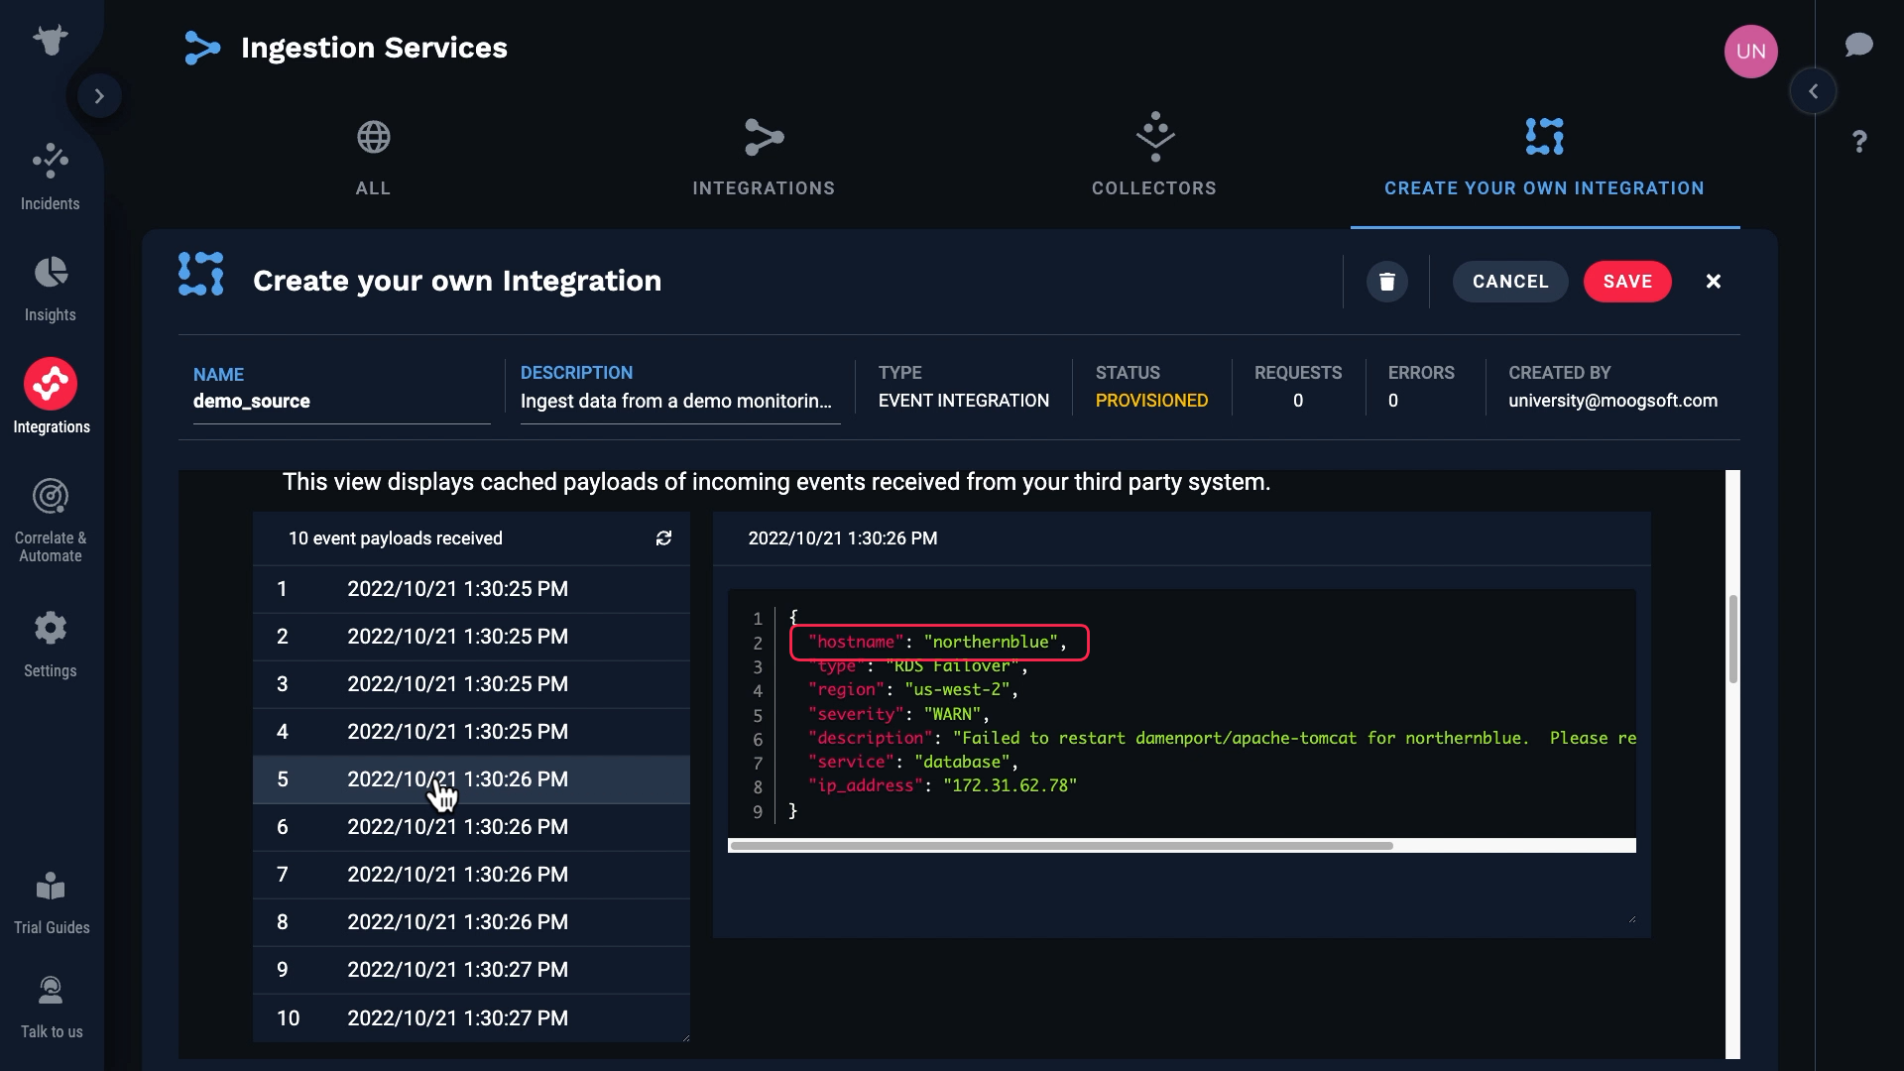Viewport: 1904px width, 1071px height.
Task: Click the Save button
Action: point(1626,282)
